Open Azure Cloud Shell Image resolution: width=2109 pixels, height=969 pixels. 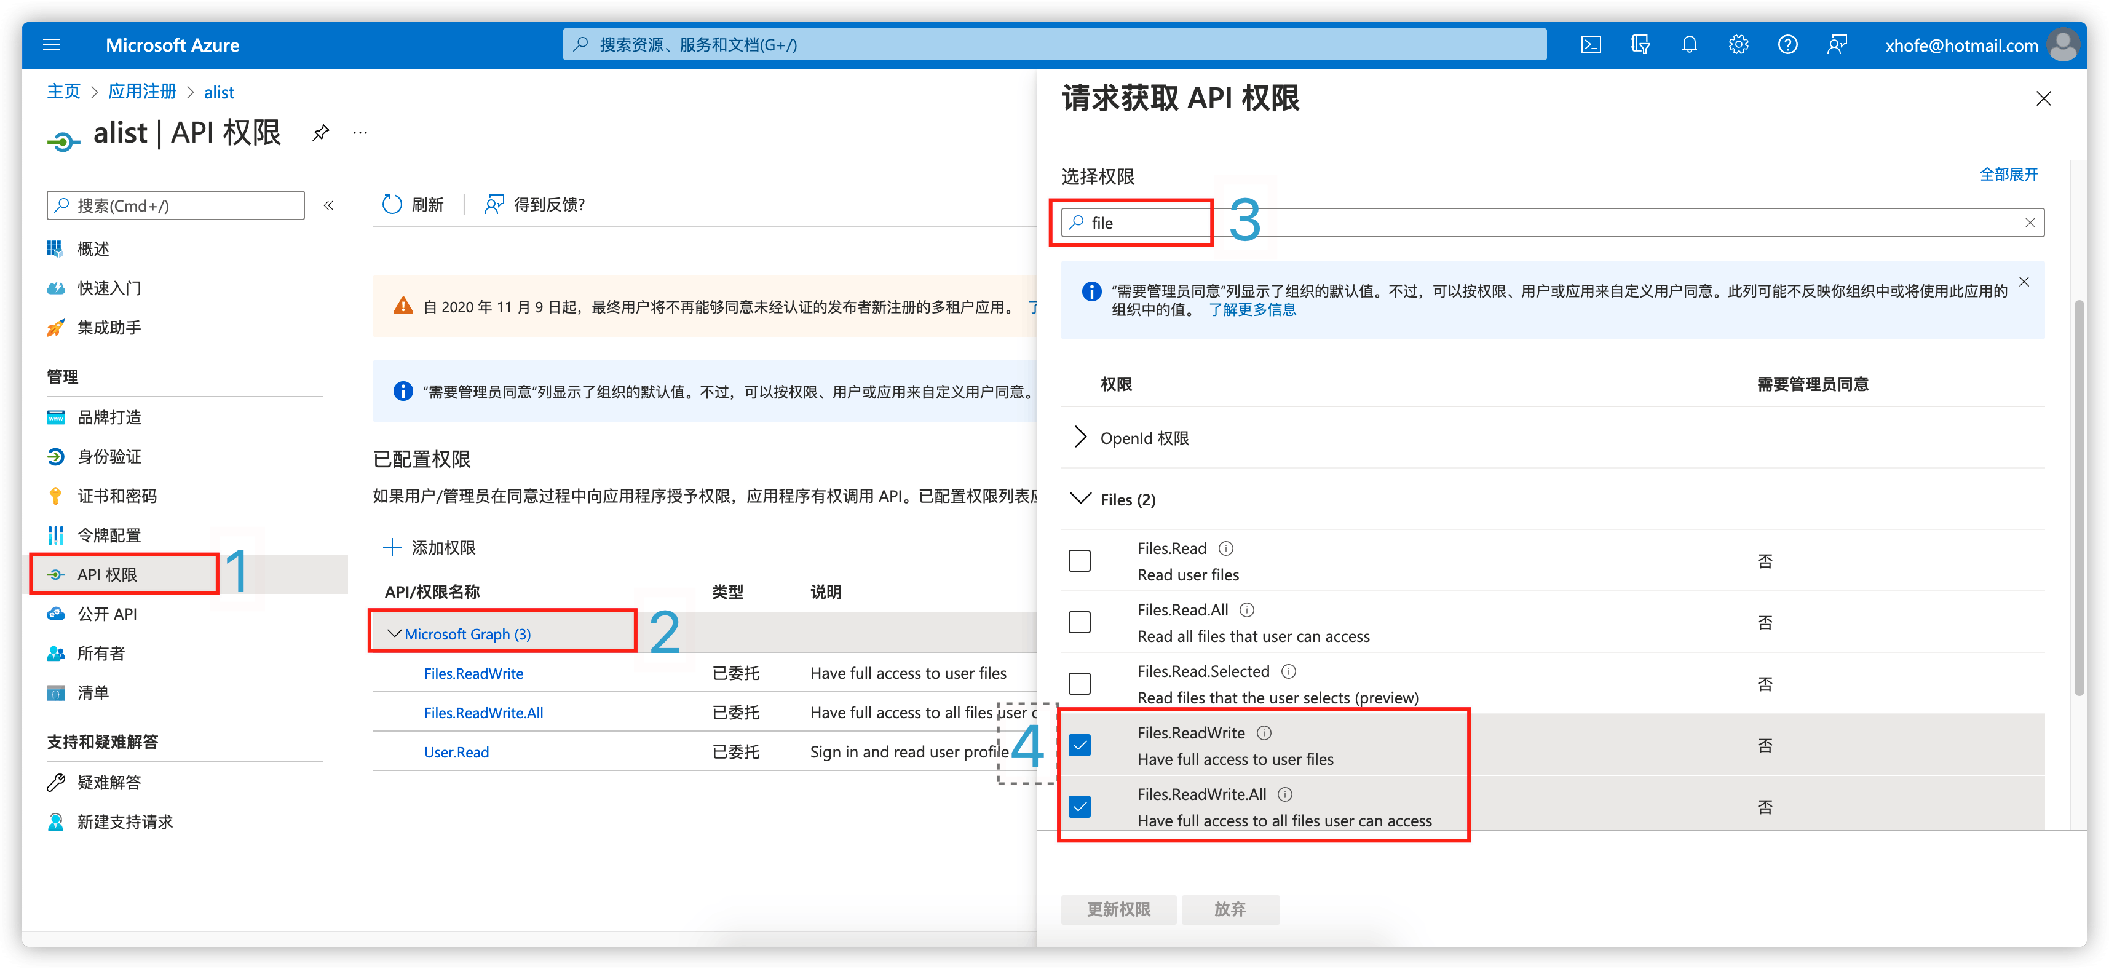click(1591, 45)
